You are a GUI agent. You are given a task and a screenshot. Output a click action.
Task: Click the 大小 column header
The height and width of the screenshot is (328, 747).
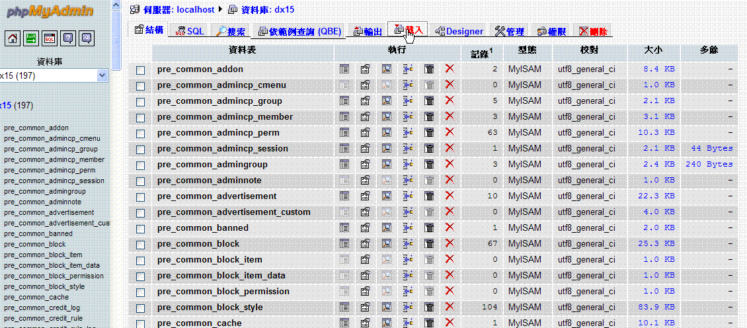coord(654,50)
